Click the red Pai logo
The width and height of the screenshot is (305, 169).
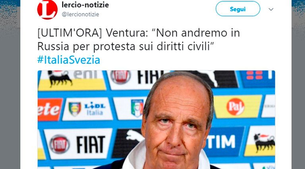[236, 107]
